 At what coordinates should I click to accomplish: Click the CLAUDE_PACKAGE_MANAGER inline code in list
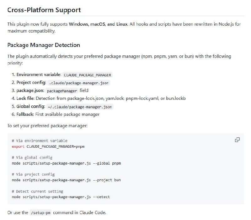coord(88,75)
